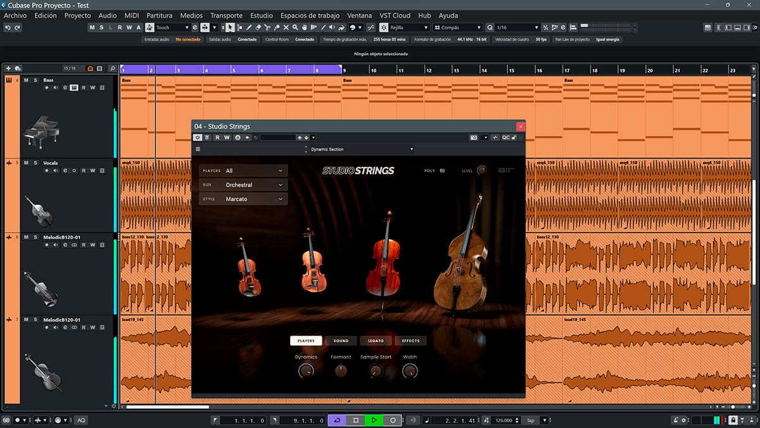
Task: Click the metronome click icon in transport
Action: click(x=676, y=420)
